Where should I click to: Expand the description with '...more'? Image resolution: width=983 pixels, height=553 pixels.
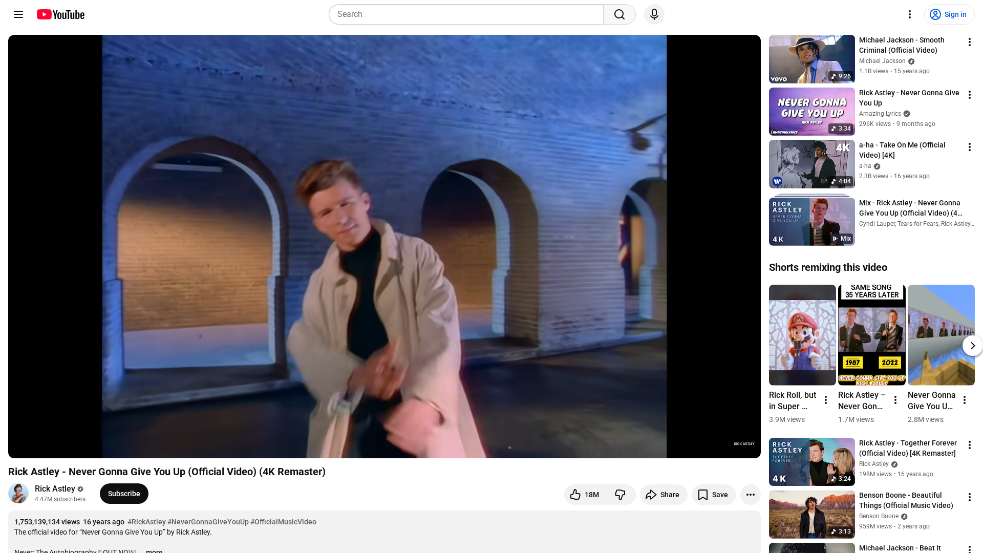pos(154,551)
